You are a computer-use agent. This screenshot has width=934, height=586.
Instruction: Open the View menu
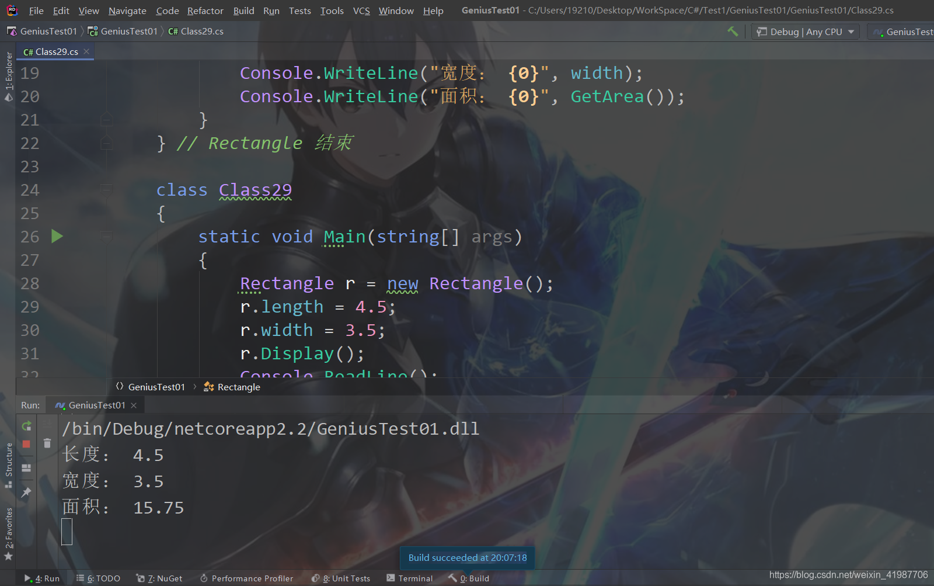(89, 11)
